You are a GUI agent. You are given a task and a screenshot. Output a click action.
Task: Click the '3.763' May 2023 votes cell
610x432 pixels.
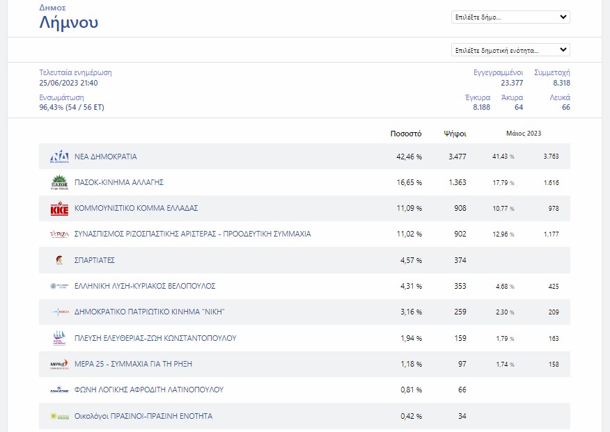pyautogui.click(x=551, y=156)
